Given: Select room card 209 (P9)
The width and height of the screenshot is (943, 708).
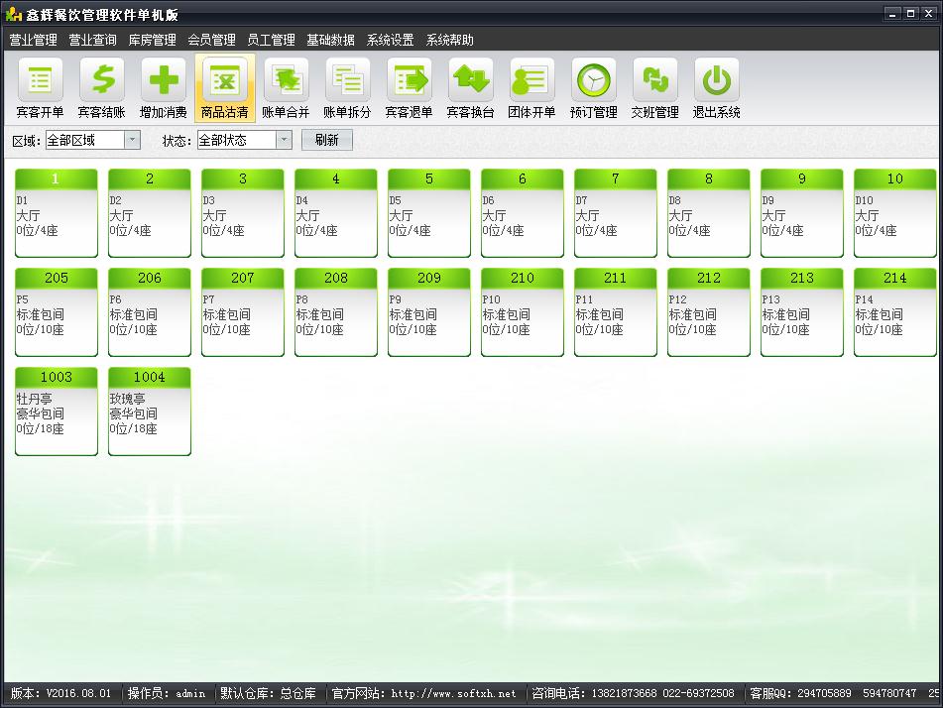Looking at the screenshot, I should click(428, 312).
